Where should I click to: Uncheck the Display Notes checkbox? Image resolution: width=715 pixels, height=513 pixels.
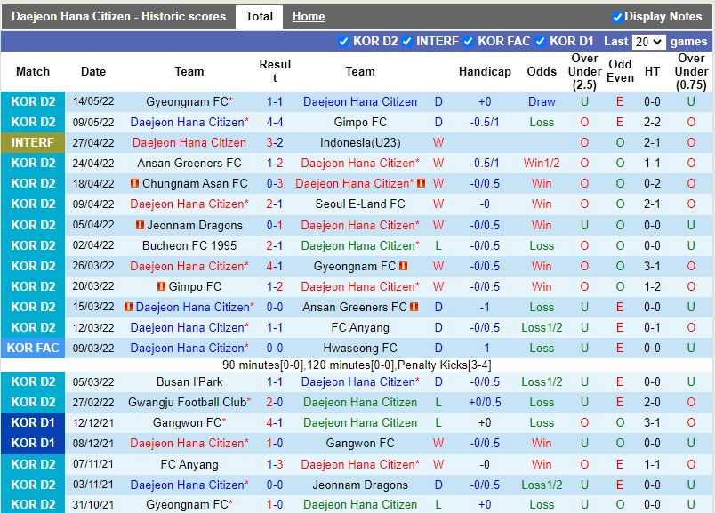[x=617, y=17]
